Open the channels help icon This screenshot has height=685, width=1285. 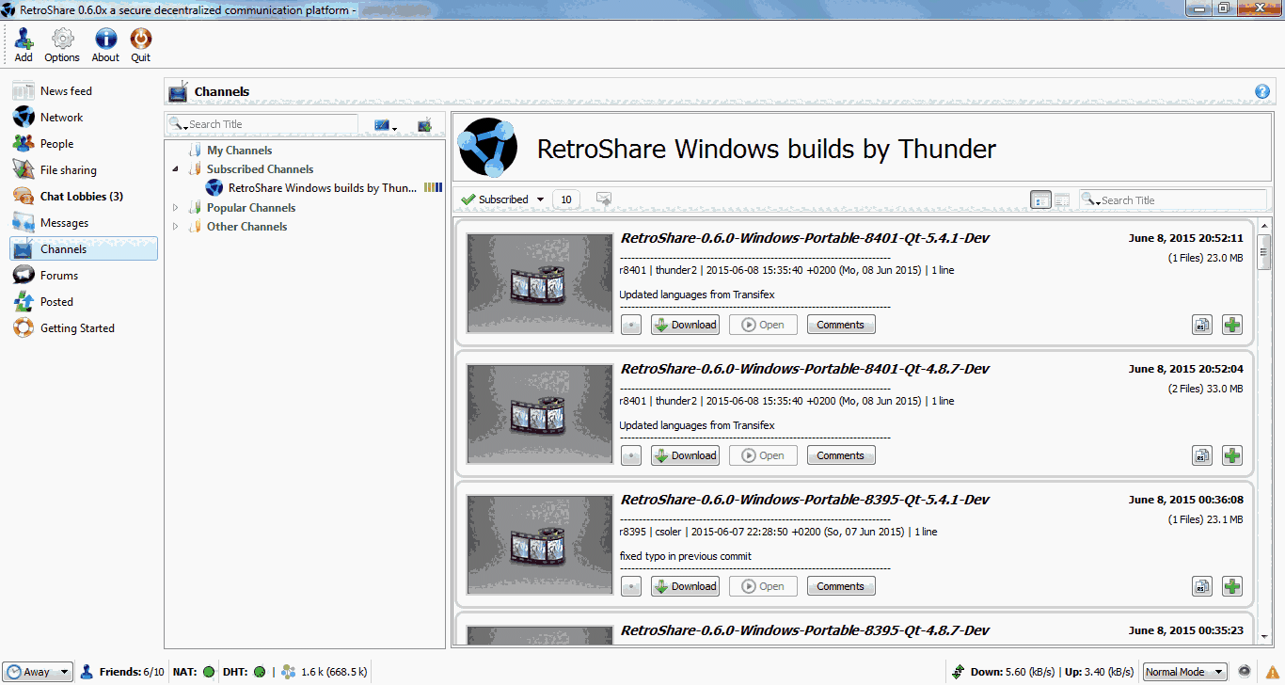1262,91
